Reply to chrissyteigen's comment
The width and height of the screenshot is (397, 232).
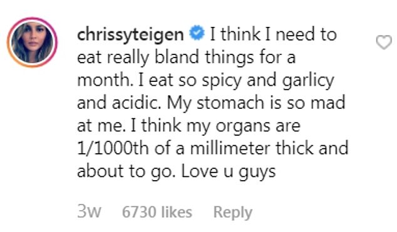(233, 212)
